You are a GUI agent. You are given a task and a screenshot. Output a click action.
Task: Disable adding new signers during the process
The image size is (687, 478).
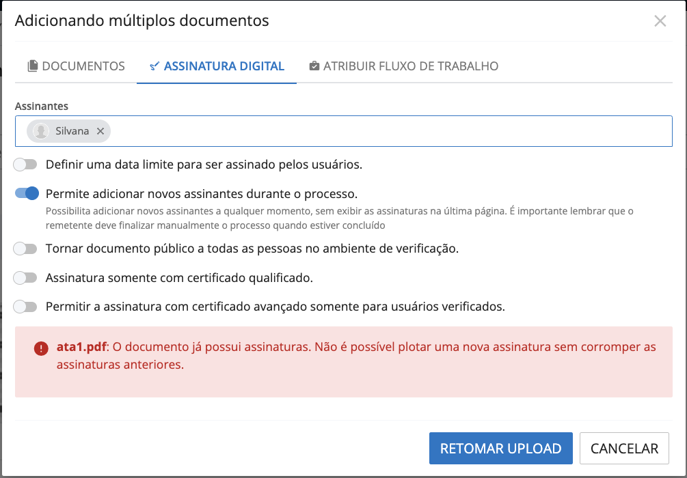coord(26,193)
